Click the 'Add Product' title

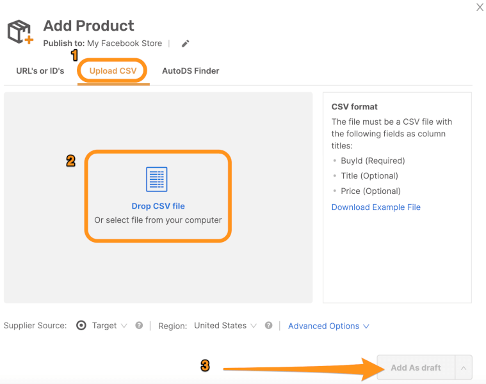pos(88,26)
